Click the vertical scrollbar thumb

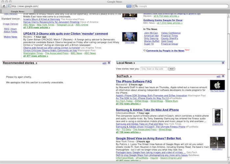pos(229,51)
